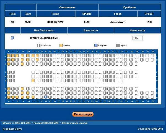Click the blue Выбрано legend swatch
The height and width of the screenshot is (133, 166).
click(x=96, y=45)
